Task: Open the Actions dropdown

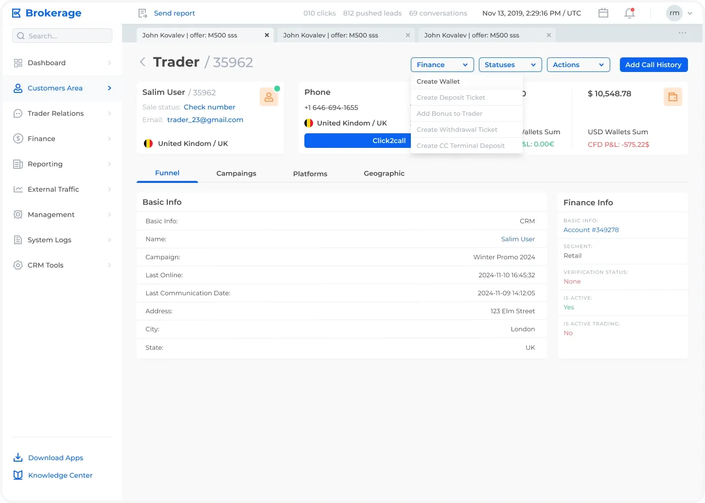Action: click(579, 65)
